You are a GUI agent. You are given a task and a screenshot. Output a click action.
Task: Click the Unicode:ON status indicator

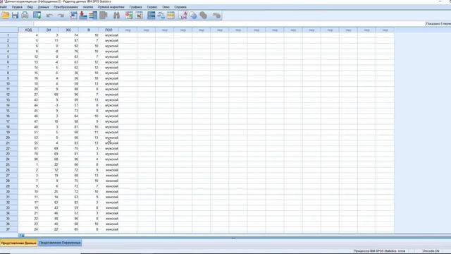pyautogui.click(x=431, y=251)
